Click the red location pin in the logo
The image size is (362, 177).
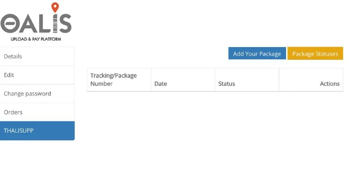(x=55, y=7)
